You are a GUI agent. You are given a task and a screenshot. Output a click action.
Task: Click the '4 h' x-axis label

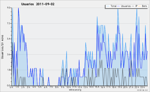(x=34, y=87)
